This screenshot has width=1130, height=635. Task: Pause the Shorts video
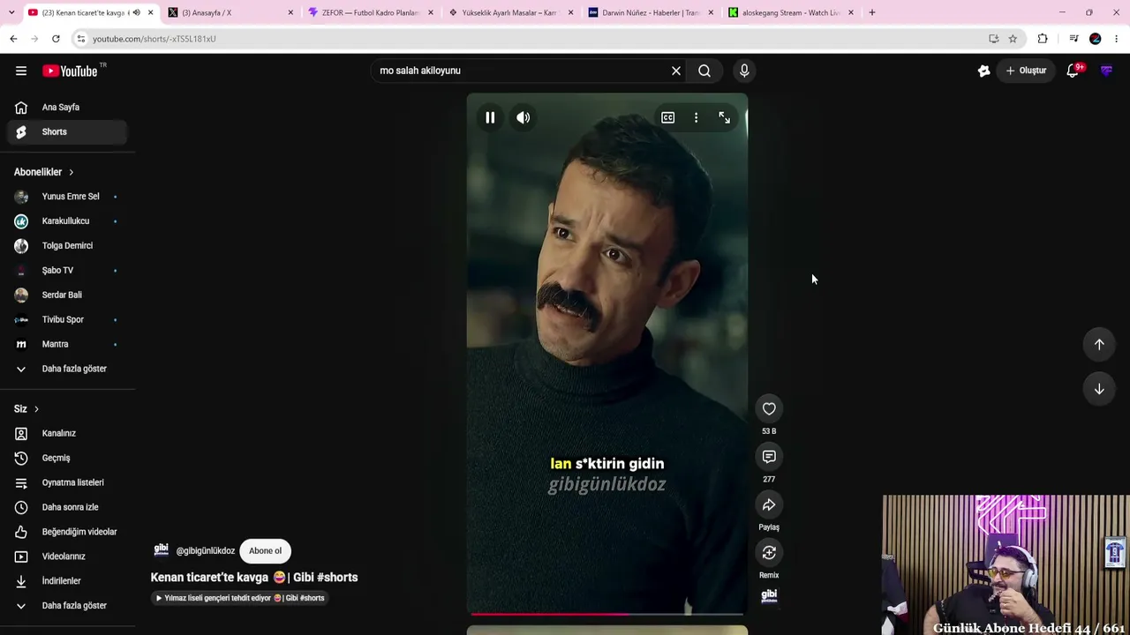click(490, 117)
